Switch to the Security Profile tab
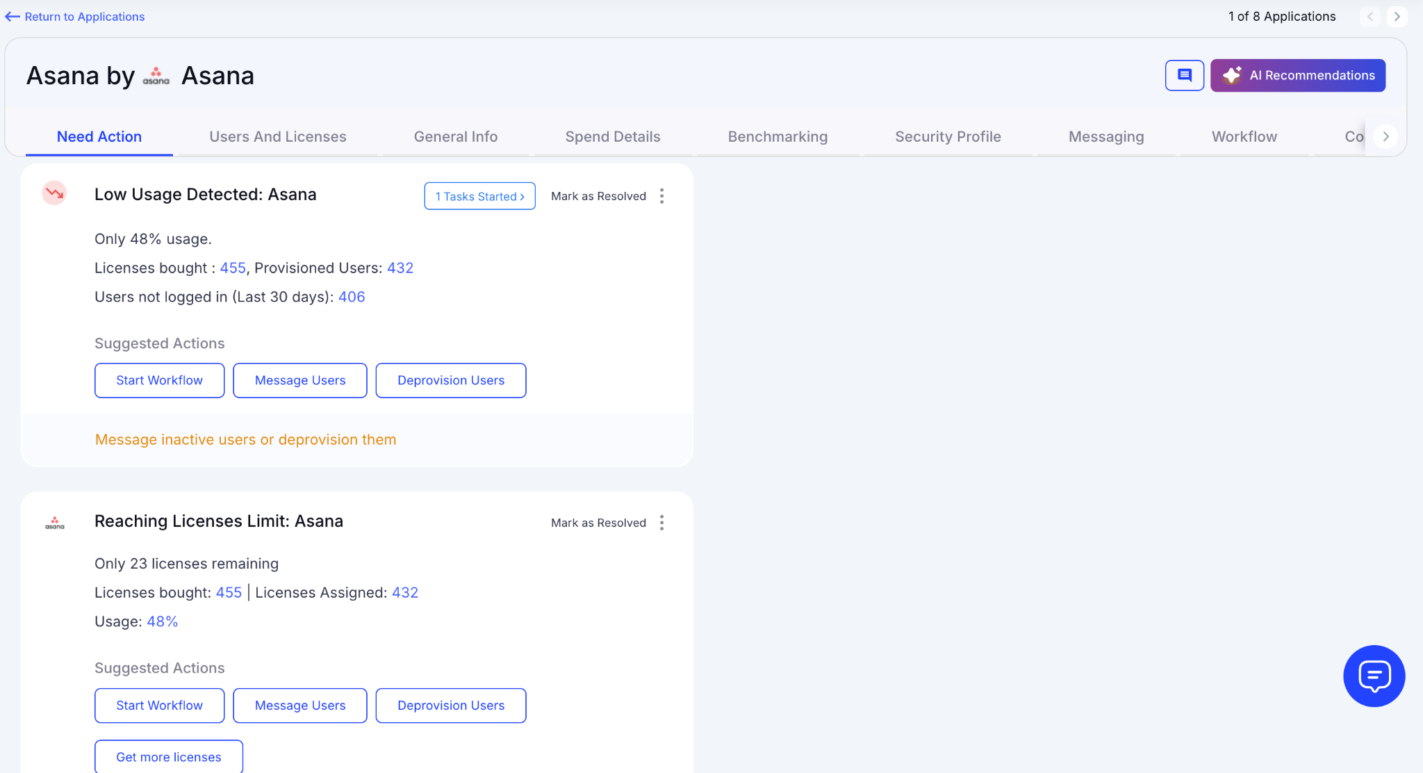This screenshot has height=773, width=1423. 947,137
